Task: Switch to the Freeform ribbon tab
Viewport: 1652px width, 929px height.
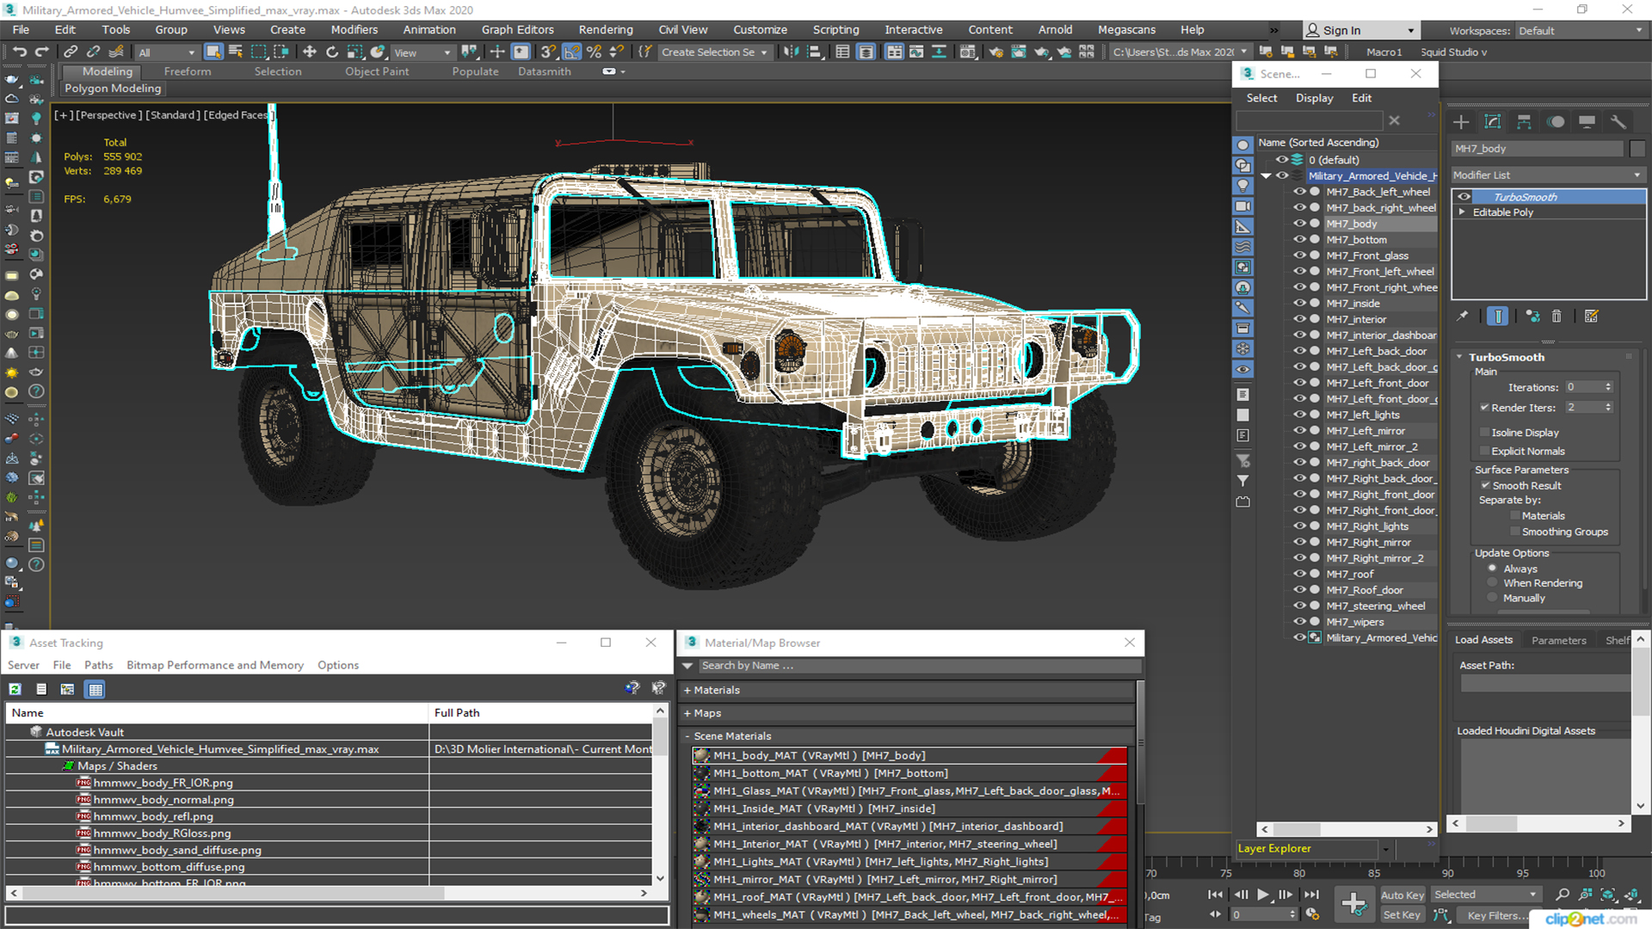Action: pos(187,71)
